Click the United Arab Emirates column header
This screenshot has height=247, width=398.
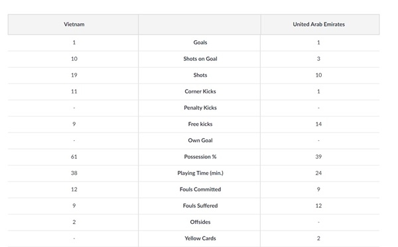click(x=319, y=25)
